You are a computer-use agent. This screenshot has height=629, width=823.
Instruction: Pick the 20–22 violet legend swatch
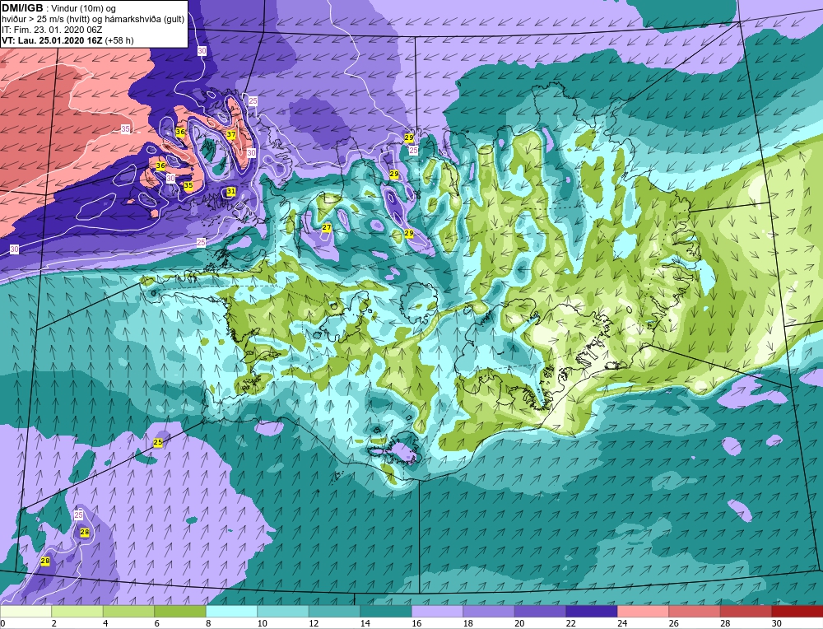540,612
